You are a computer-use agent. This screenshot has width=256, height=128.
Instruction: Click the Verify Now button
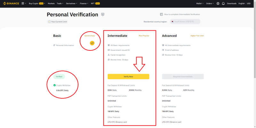click(128, 77)
